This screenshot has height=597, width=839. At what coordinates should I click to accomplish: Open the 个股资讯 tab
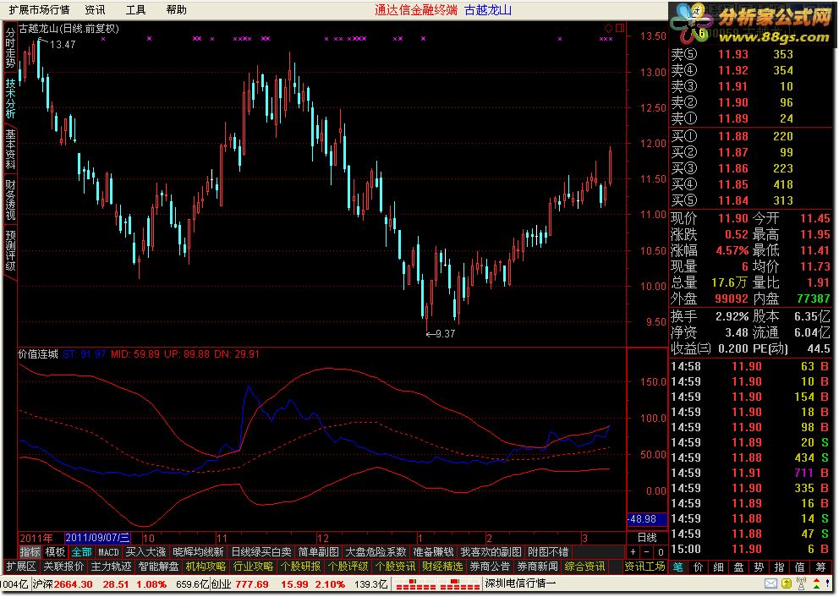click(395, 567)
